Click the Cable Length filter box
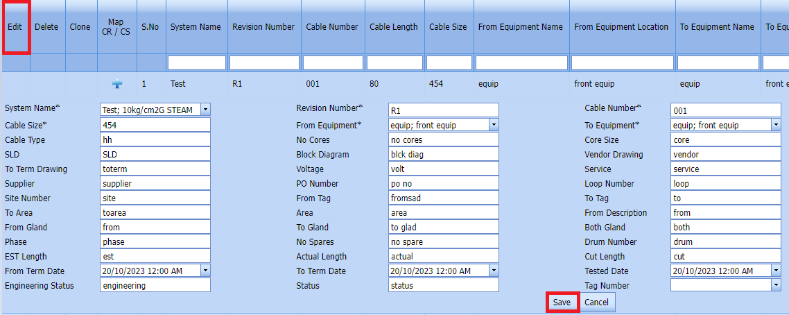 coord(393,63)
